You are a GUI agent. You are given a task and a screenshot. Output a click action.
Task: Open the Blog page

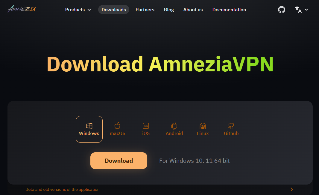pos(169,10)
